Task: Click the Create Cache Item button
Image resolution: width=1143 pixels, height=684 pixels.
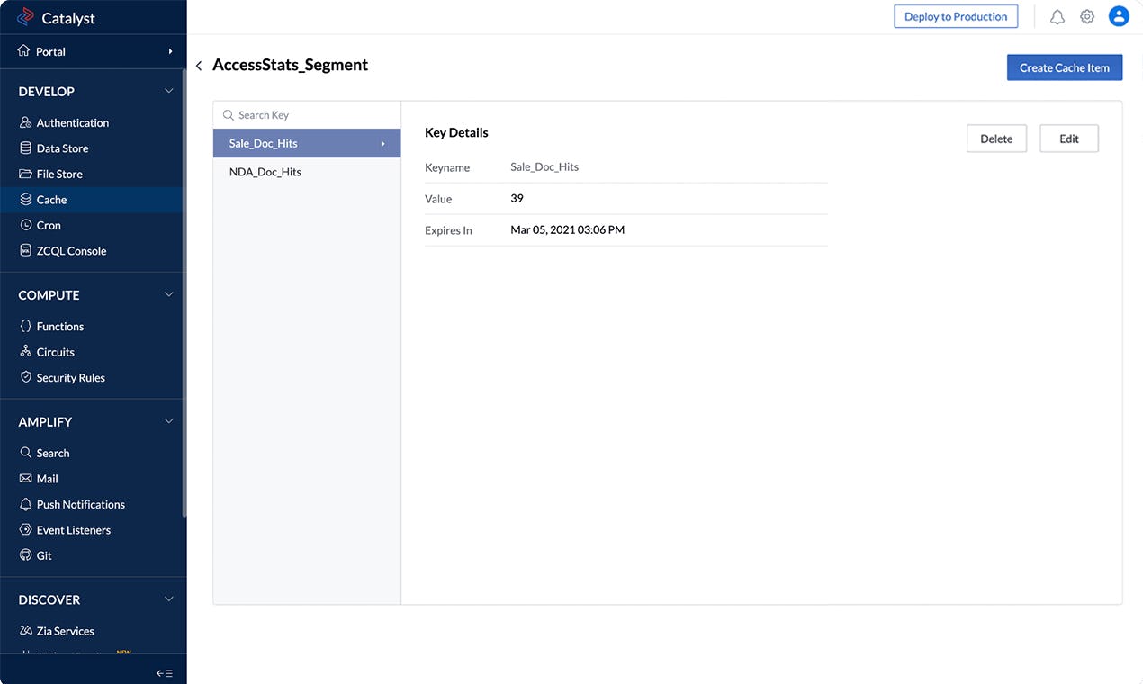Action: click(1065, 67)
